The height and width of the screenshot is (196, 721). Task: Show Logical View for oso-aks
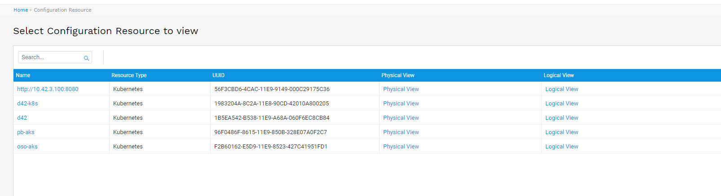click(x=562, y=147)
